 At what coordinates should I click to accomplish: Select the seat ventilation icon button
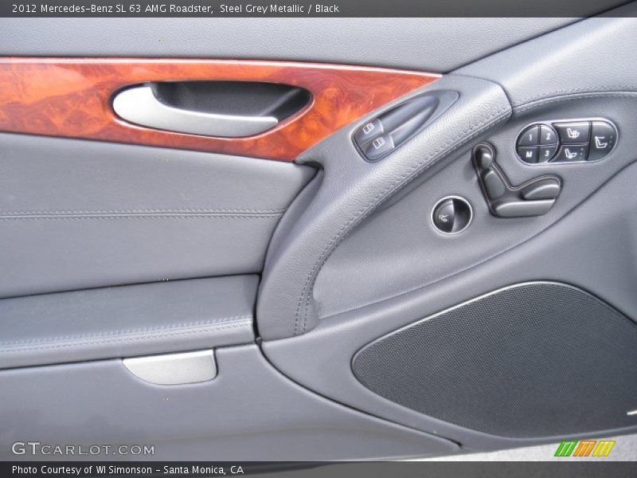coord(570,155)
